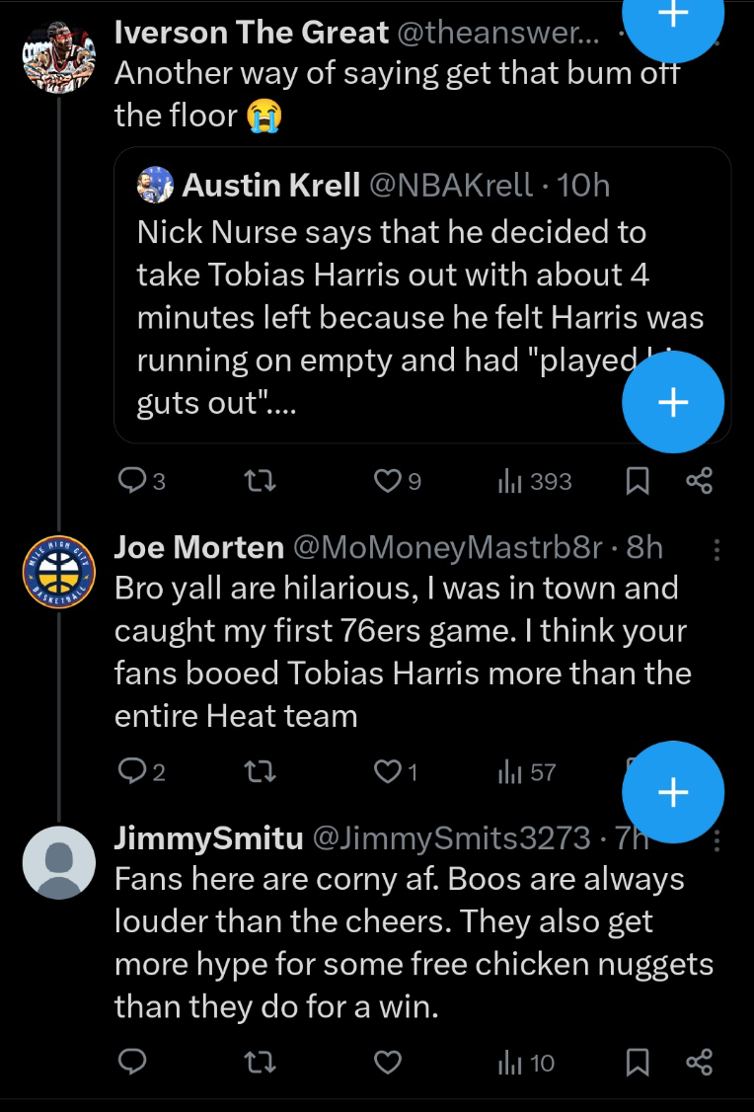Reply to Joe Morten's tweet

(132, 771)
